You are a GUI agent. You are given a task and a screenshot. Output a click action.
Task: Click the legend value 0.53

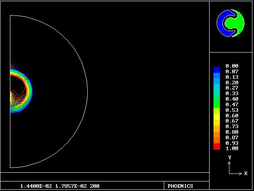[x=232, y=110]
